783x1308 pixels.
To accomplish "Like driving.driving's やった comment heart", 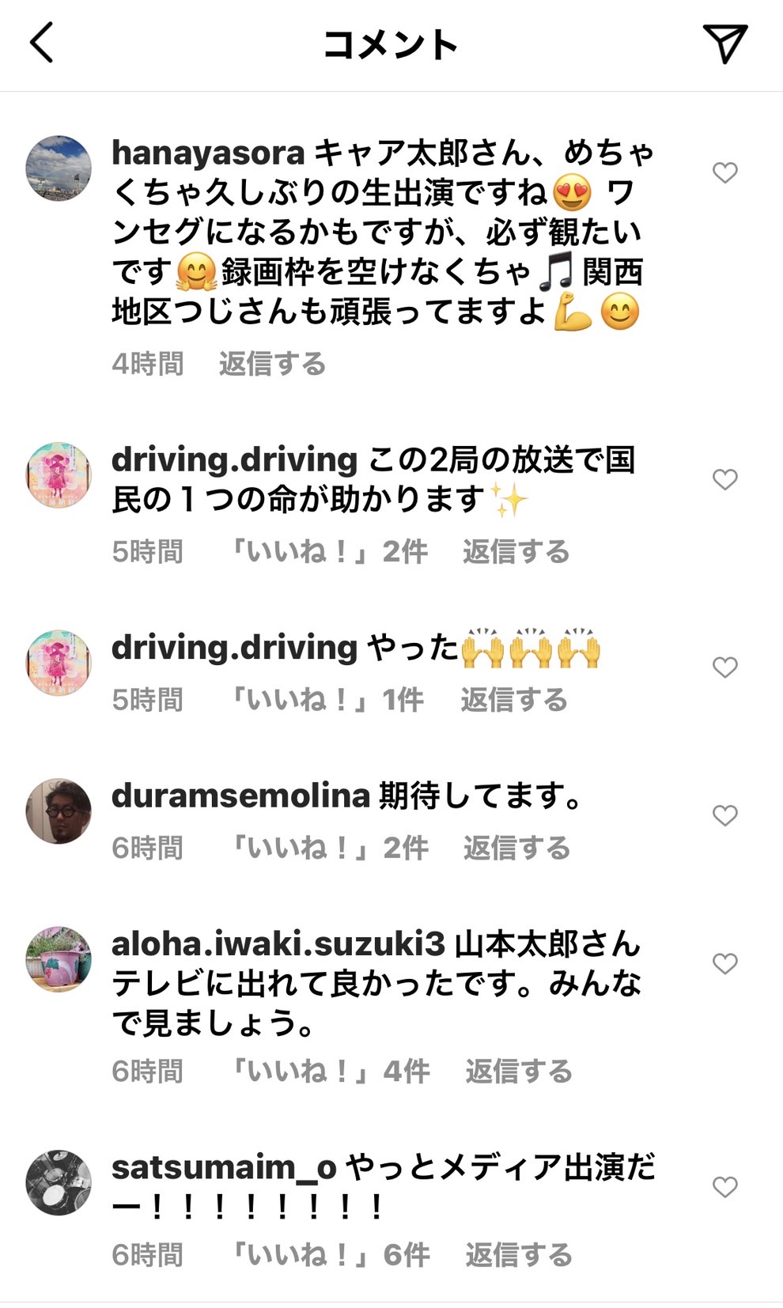I will pyautogui.click(x=724, y=667).
